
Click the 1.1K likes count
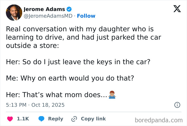[23, 119]
